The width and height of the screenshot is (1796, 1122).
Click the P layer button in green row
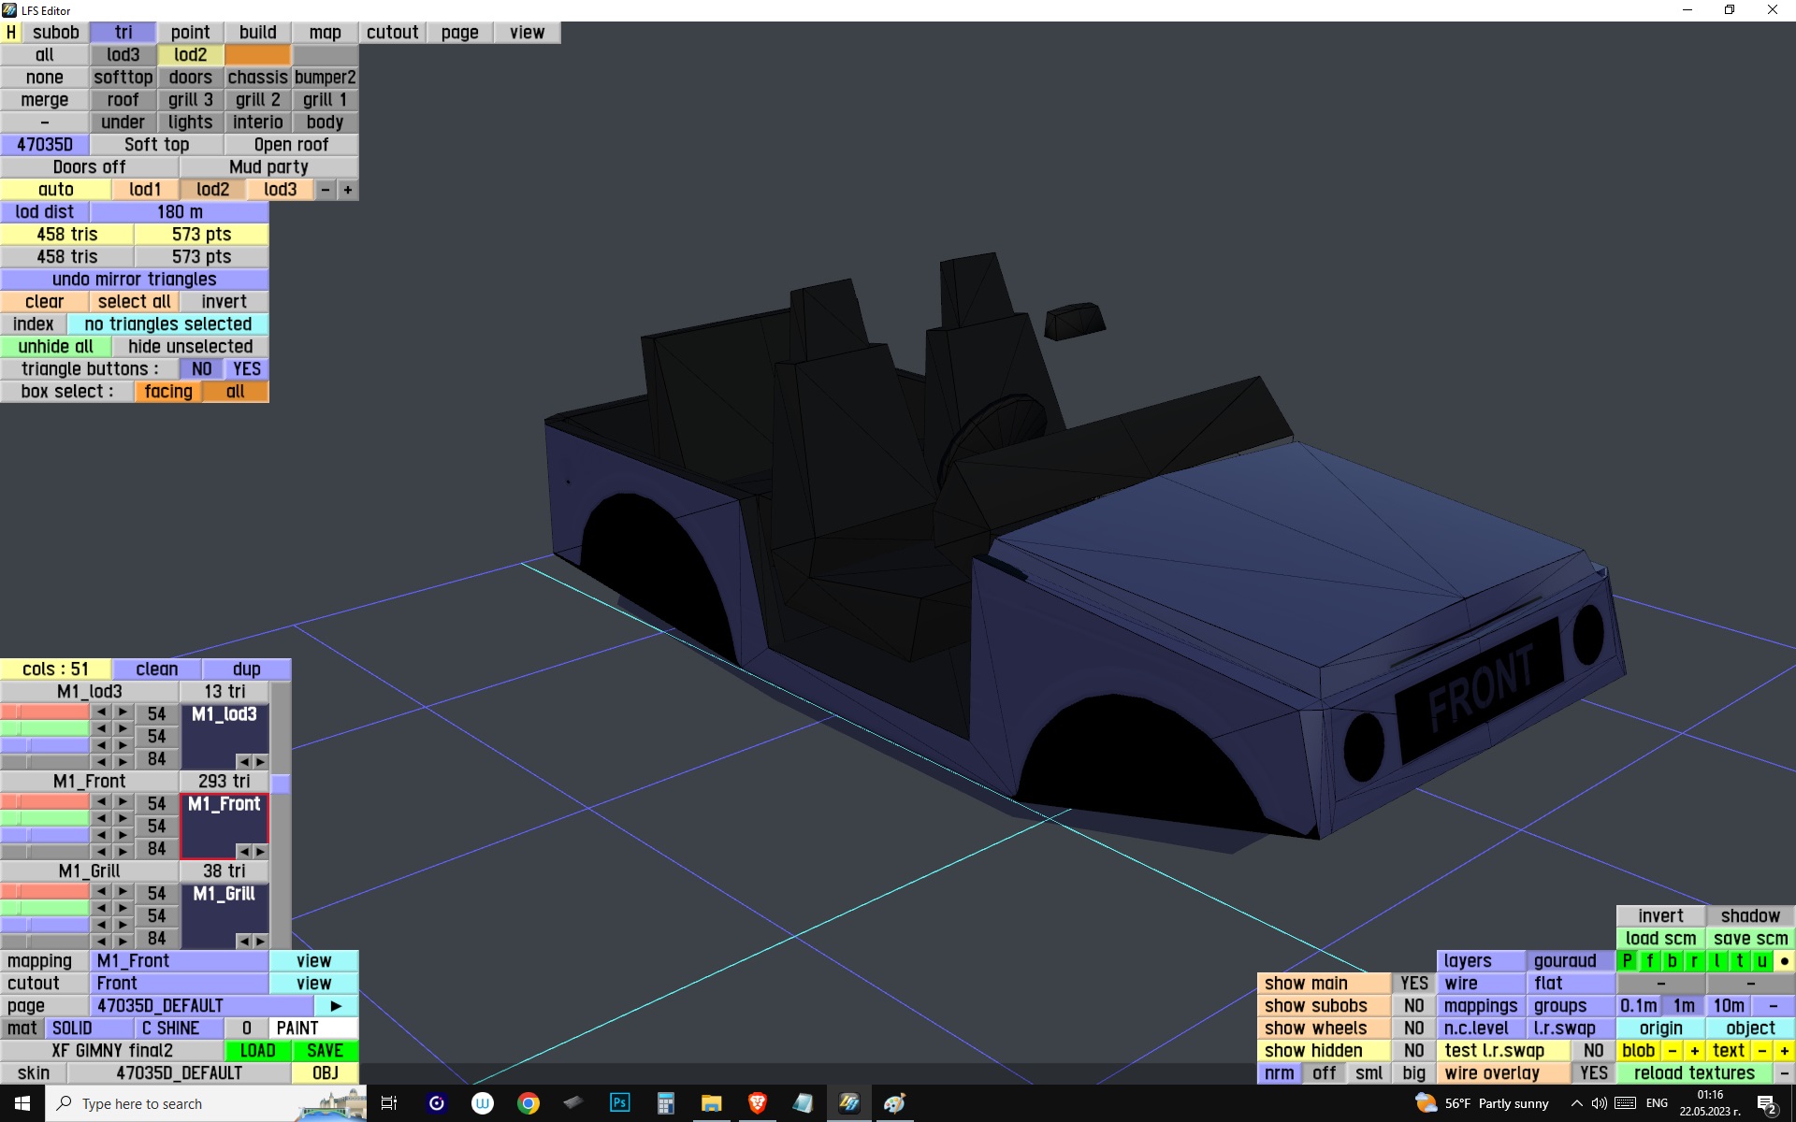click(x=1628, y=961)
